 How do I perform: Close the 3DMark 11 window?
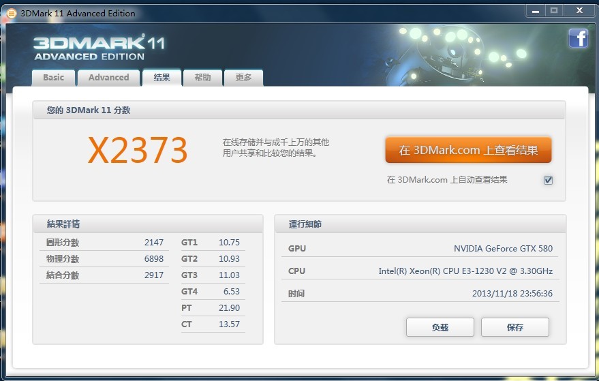tap(579, 11)
